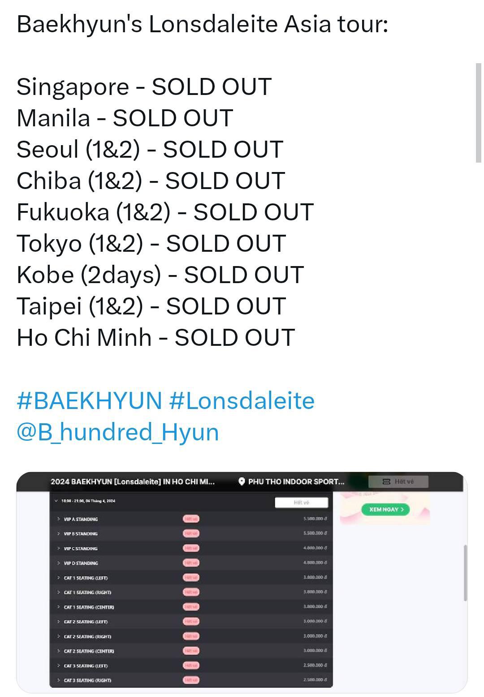This screenshot has height=697, width=484.
Task: Open the @B_hundred_Hyun profile mention
Action: [118, 432]
